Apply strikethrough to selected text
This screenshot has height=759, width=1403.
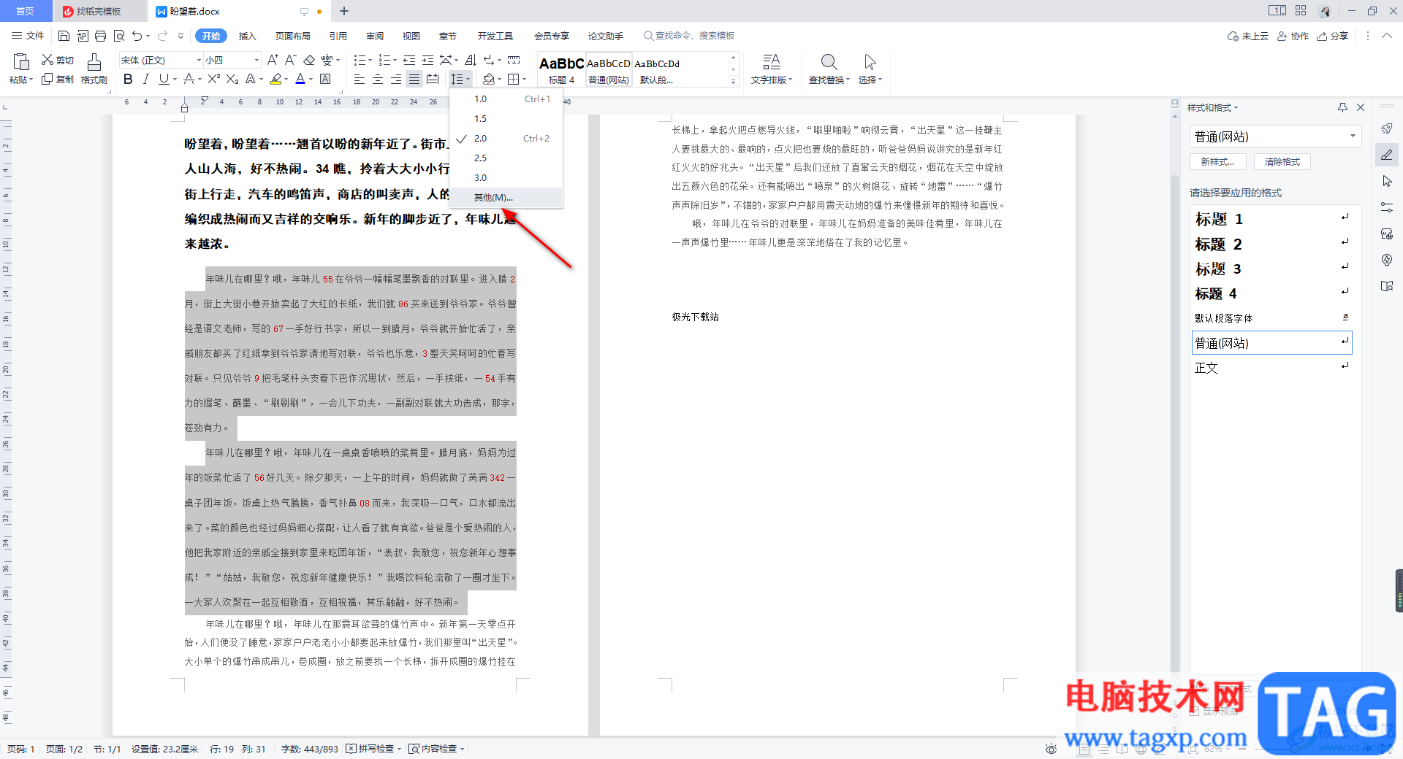[x=189, y=79]
